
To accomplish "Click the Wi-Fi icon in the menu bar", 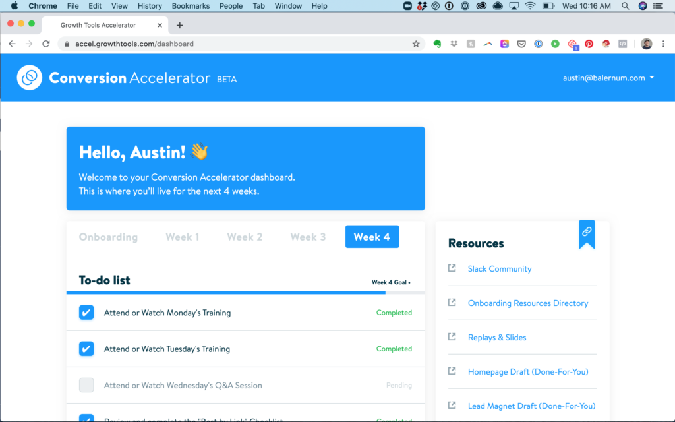I will point(531,6).
